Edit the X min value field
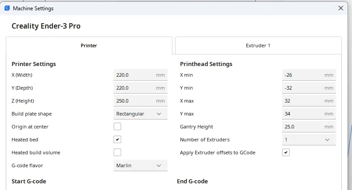 [x=309, y=75]
